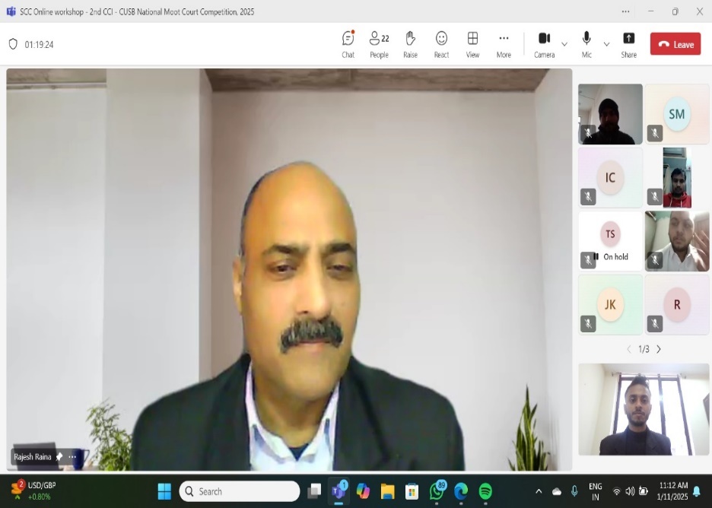Open the Windows Start menu
712x508 pixels.
pos(164,491)
